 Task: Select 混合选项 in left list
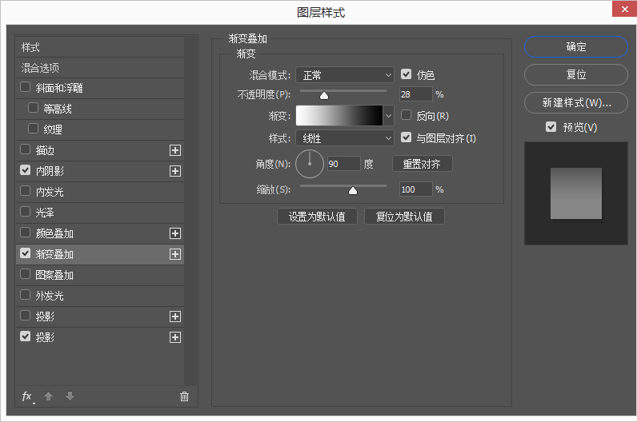100,68
